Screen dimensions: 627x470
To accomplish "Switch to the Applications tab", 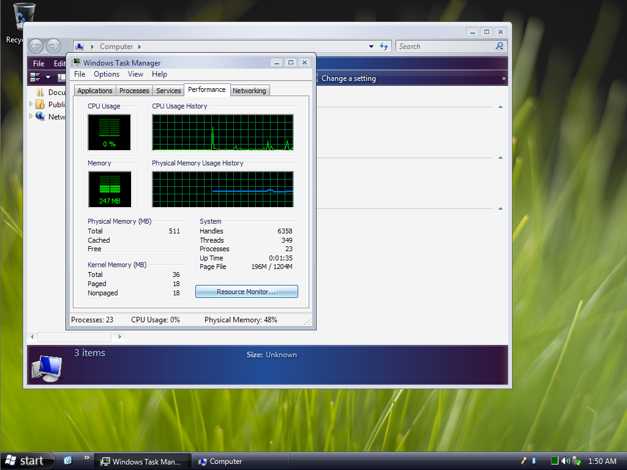I will [95, 91].
